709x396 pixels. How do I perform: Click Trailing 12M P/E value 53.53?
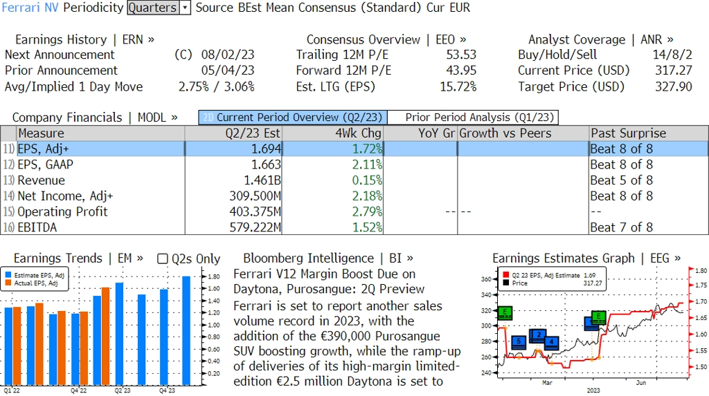(x=461, y=55)
